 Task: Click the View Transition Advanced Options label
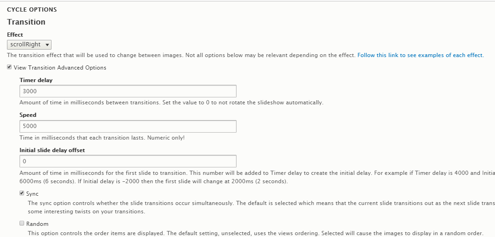[60, 68]
